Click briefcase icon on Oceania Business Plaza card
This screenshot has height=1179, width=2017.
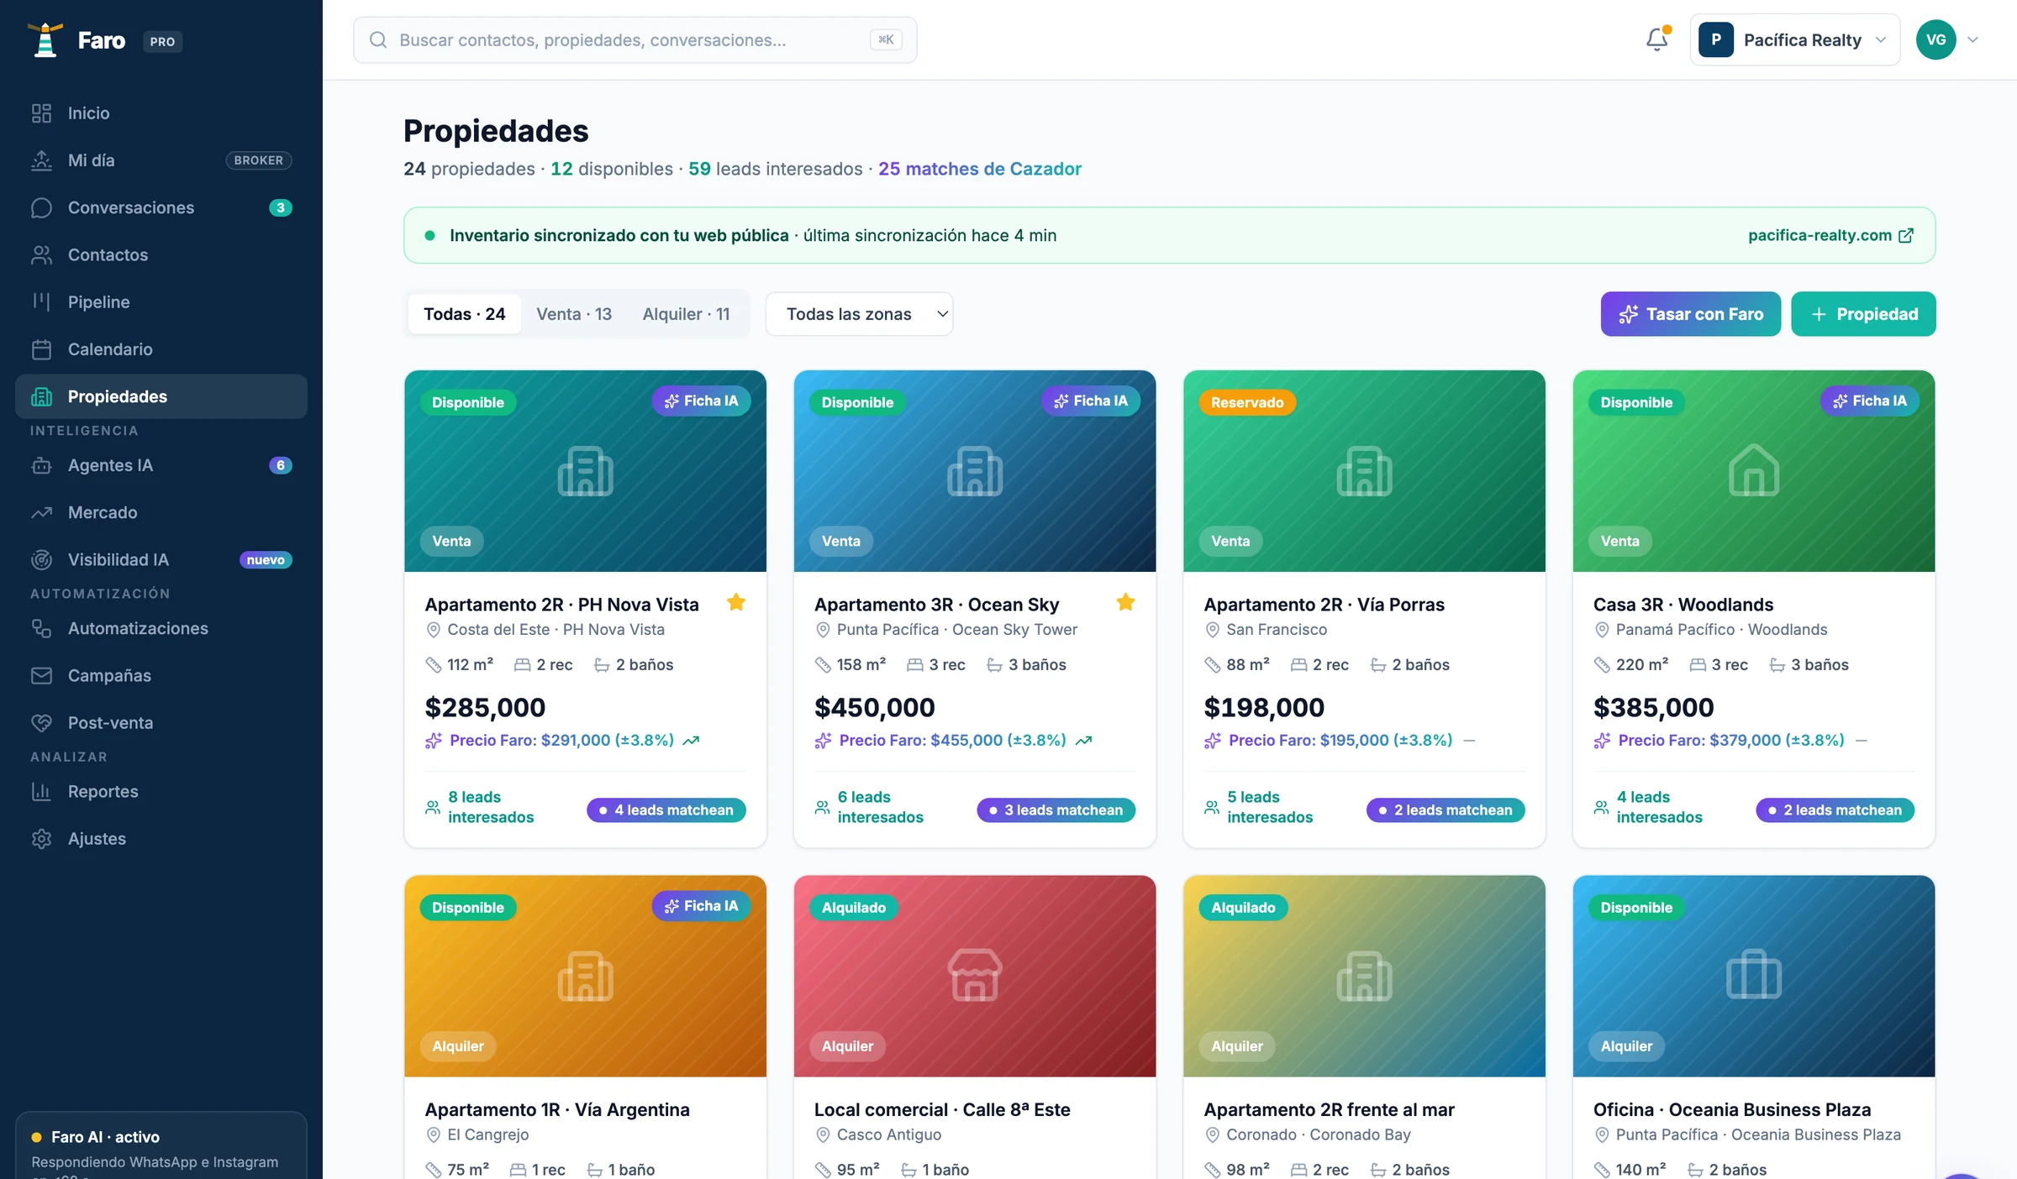(x=1753, y=974)
